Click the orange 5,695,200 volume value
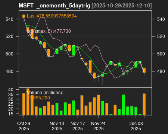The width and height of the screenshot is (168, 134). tap(40, 98)
